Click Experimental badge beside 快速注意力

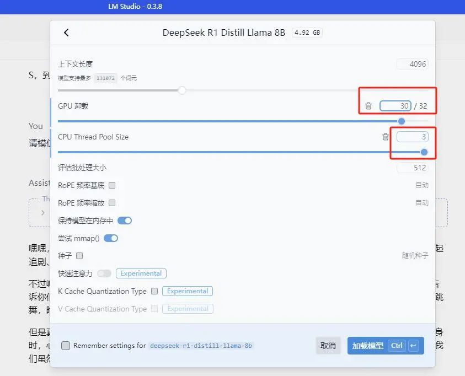(141, 273)
